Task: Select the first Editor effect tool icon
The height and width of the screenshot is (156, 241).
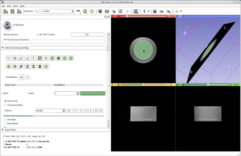Action: point(8,58)
